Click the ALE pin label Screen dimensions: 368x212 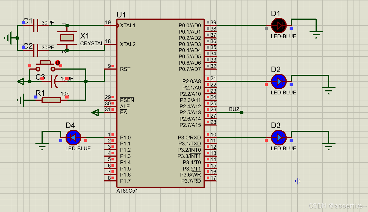point(125,106)
